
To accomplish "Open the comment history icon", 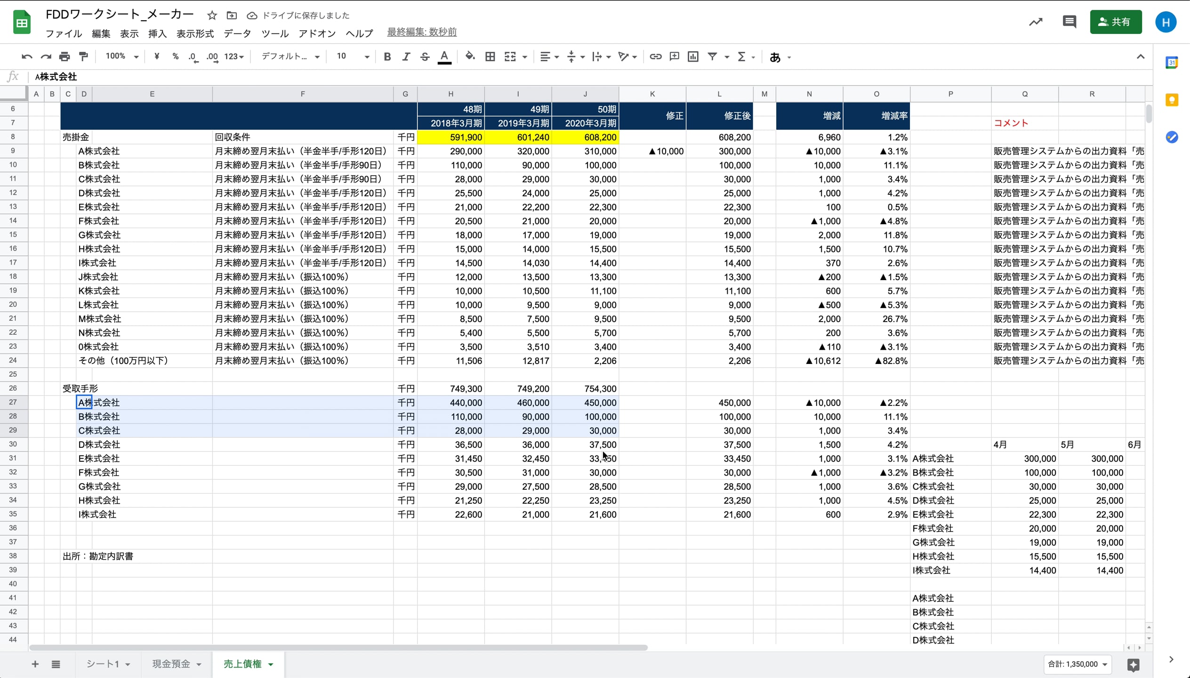I will coord(1069,22).
